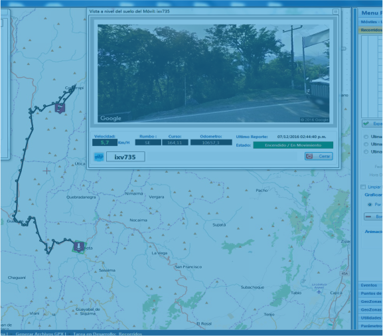The width and height of the screenshot is (383, 336).
Task: Open the Eventos menu section
Action: 370,285
